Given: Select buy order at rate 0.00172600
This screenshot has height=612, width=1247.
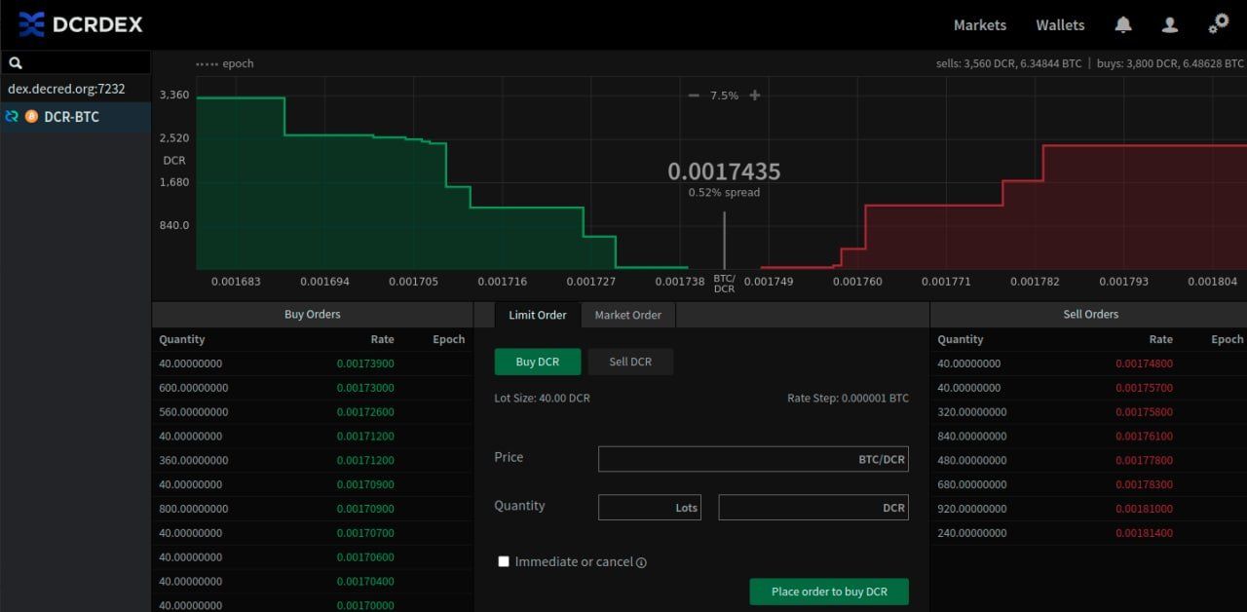Looking at the screenshot, I should click(x=312, y=412).
